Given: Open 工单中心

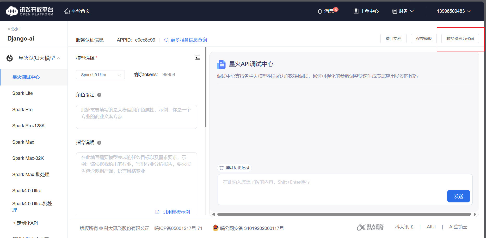Looking at the screenshot, I should click(366, 11).
